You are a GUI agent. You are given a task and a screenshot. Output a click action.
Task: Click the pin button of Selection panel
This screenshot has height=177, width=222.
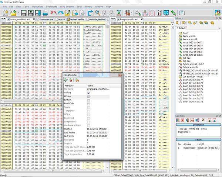217,116
